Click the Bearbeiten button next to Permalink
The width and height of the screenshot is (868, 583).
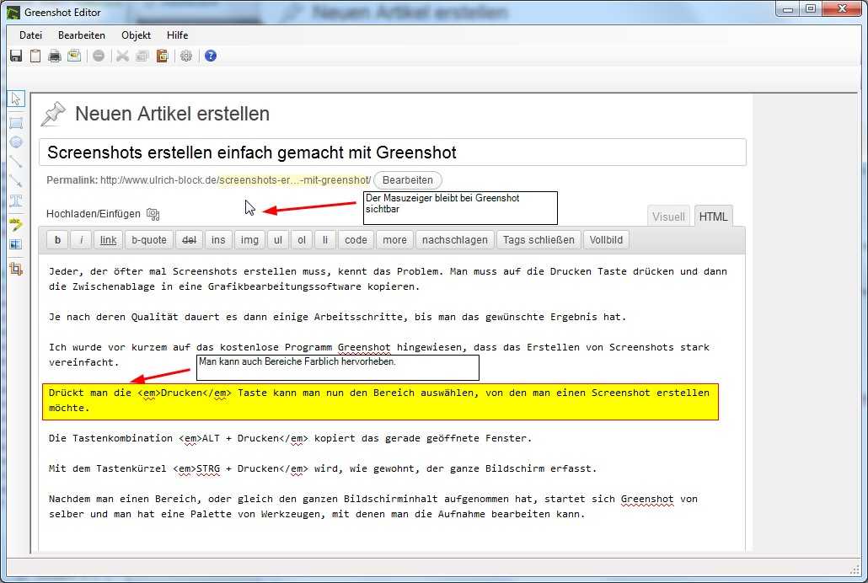[407, 180]
